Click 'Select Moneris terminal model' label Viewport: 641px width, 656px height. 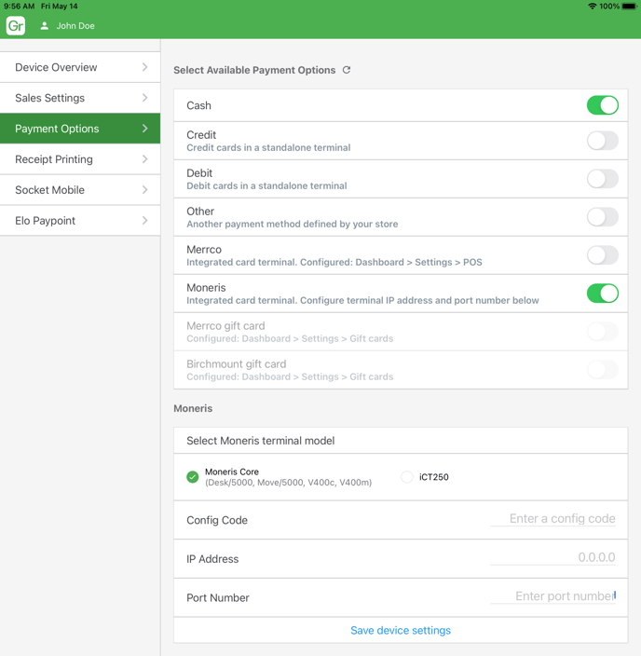[x=260, y=441]
